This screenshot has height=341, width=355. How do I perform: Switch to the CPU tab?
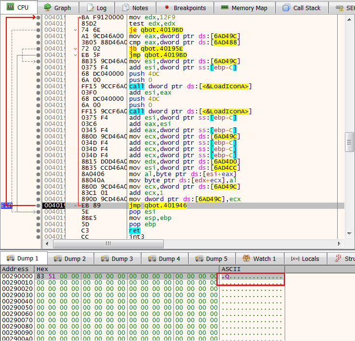(x=19, y=7)
